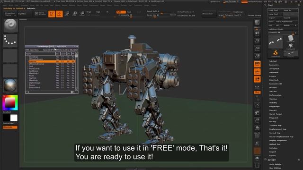Click ZSceneManager horizontal scrollbar track
This screenshot has height=170, width=303.
tap(50, 92)
